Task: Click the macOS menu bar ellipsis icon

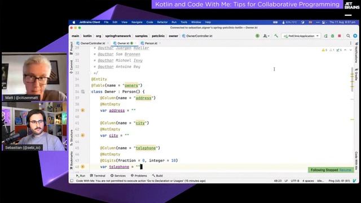Action: (x=318, y=23)
